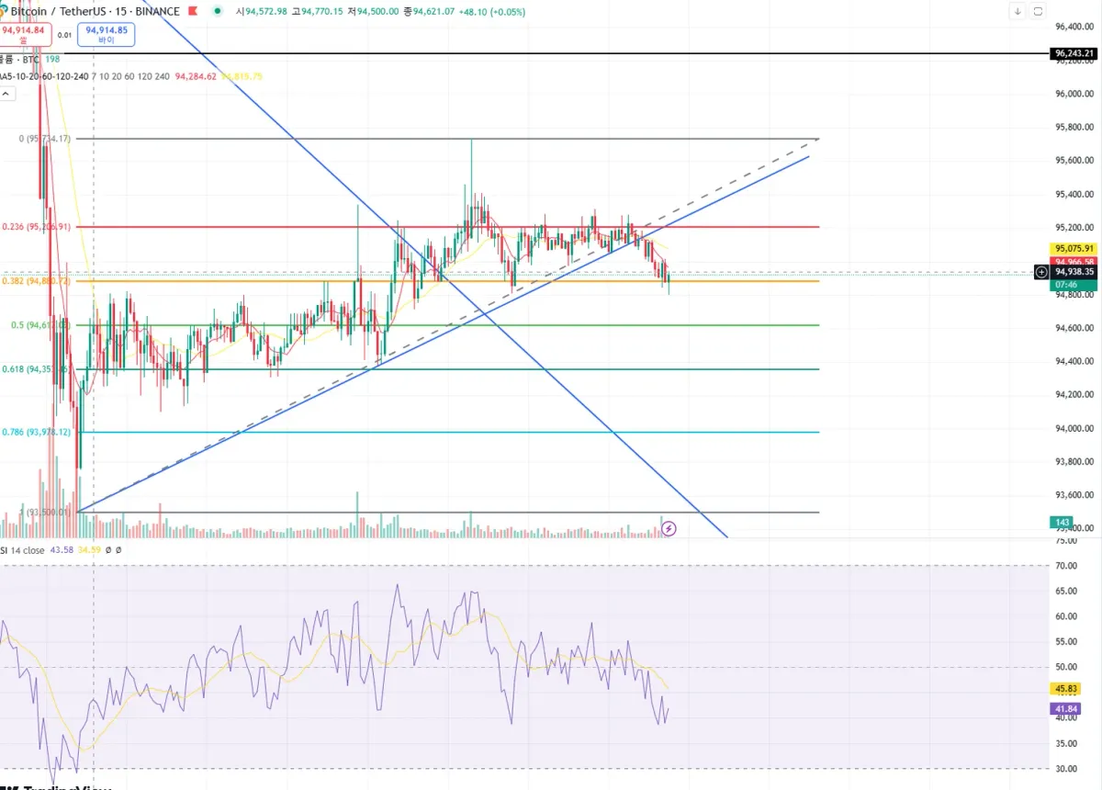Click the blue buy button showing 94,914.85
The image size is (1102, 790).
point(106,35)
